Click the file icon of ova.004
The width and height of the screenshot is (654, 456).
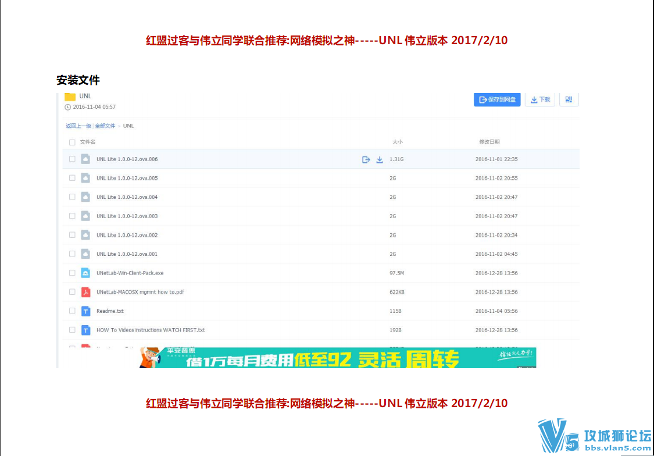pos(85,197)
